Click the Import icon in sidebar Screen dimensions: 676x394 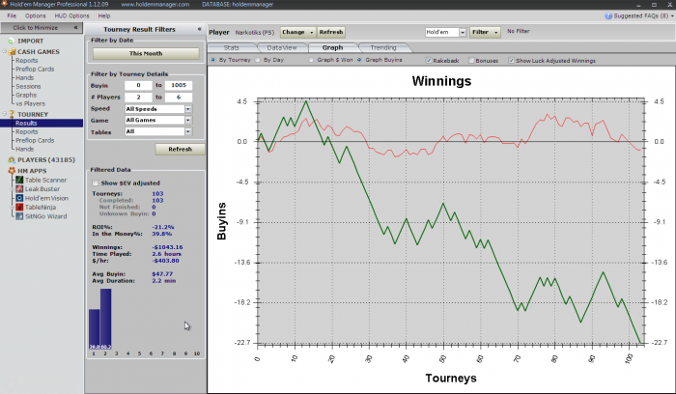point(12,41)
